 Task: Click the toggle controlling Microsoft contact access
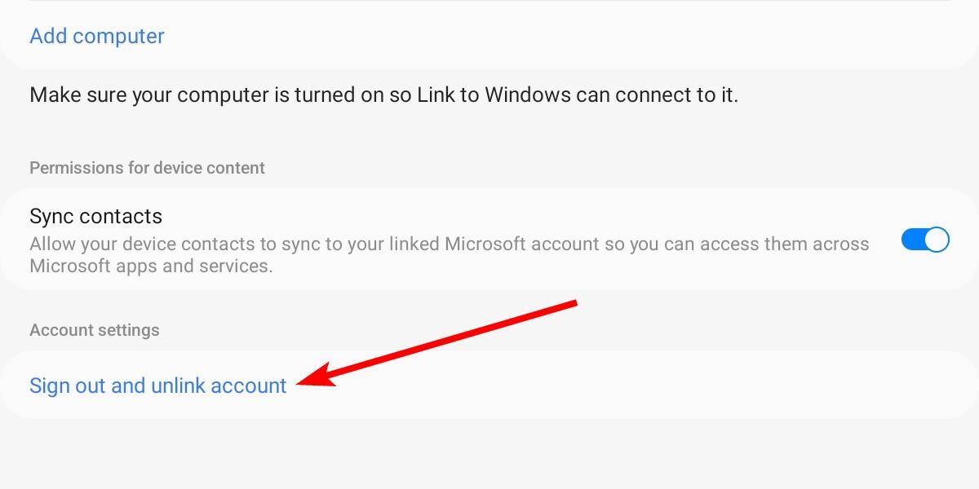[x=925, y=240]
